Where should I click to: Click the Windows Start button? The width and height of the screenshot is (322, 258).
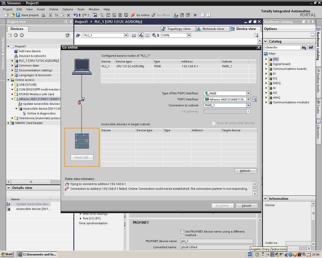point(7,254)
